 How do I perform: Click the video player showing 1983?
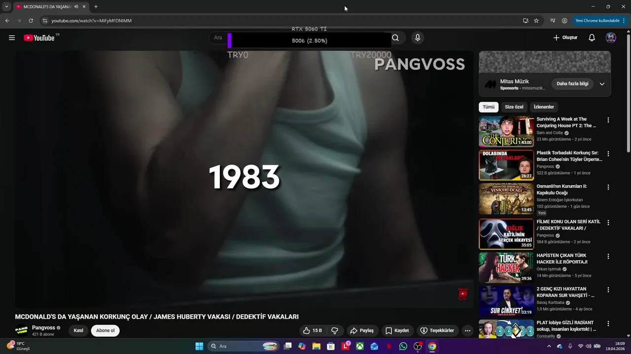[244, 179]
